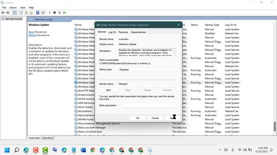The height and width of the screenshot is (155, 277).
Task: Open taskbar Search magnifier
Action: pos(17,150)
